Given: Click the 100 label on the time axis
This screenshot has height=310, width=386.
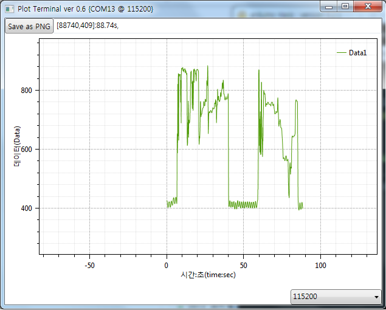Looking at the screenshot, I should [x=320, y=266].
